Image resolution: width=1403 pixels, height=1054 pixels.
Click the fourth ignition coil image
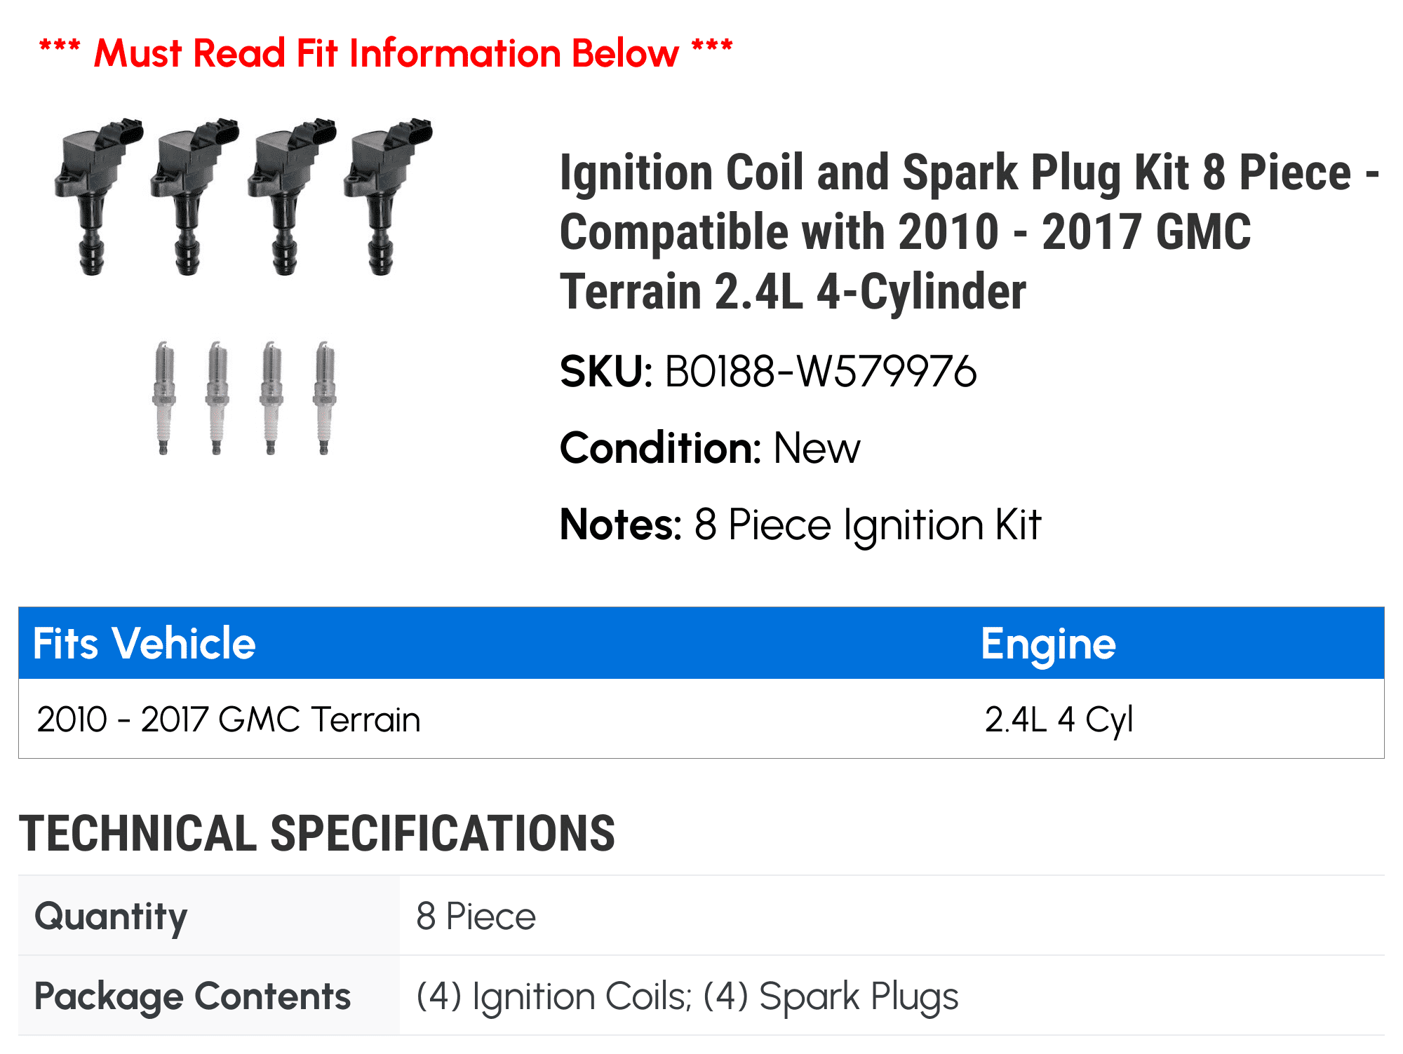click(x=387, y=196)
